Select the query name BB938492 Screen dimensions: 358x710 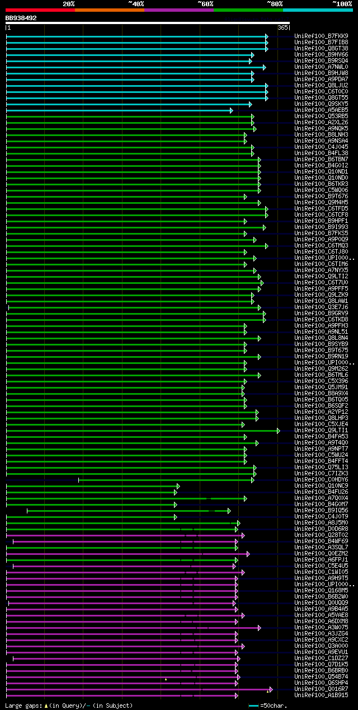point(21,18)
